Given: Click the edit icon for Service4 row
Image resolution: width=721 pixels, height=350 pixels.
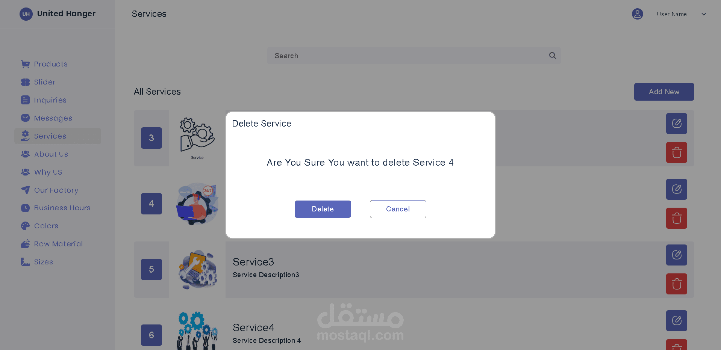Looking at the screenshot, I should point(676,321).
